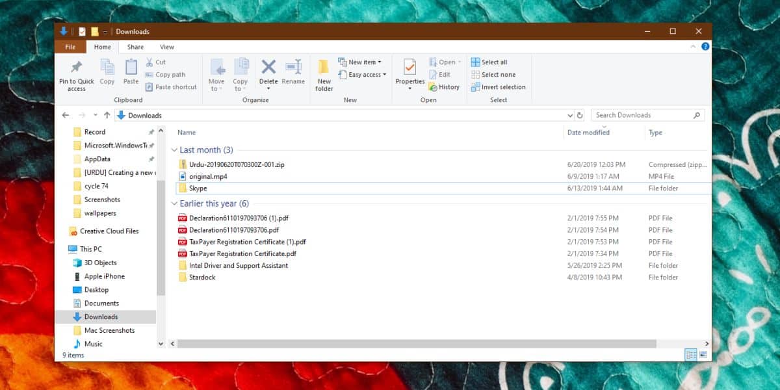Expand the address bar history dropdown
Screen dimensions: 780x390
[x=570, y=115]
